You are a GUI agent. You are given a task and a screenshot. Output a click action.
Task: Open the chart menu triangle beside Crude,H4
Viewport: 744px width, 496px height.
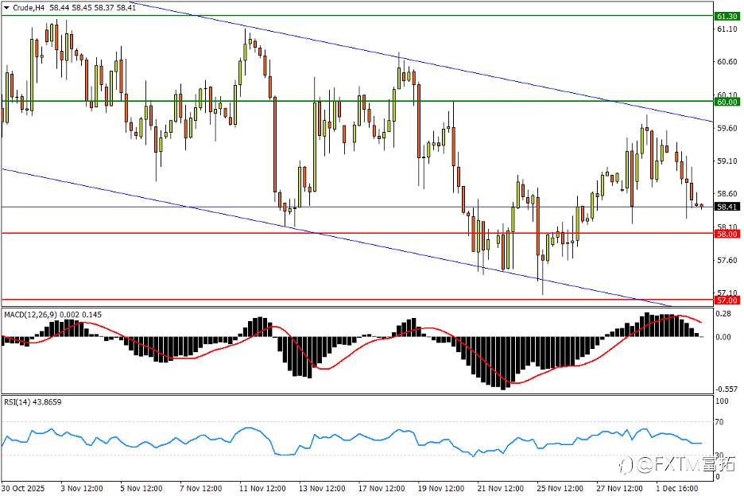pos(6,8)
